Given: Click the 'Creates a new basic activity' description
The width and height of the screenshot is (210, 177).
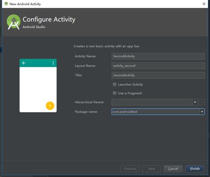Looking at the screenshot, I should click(x=107, y=46).
